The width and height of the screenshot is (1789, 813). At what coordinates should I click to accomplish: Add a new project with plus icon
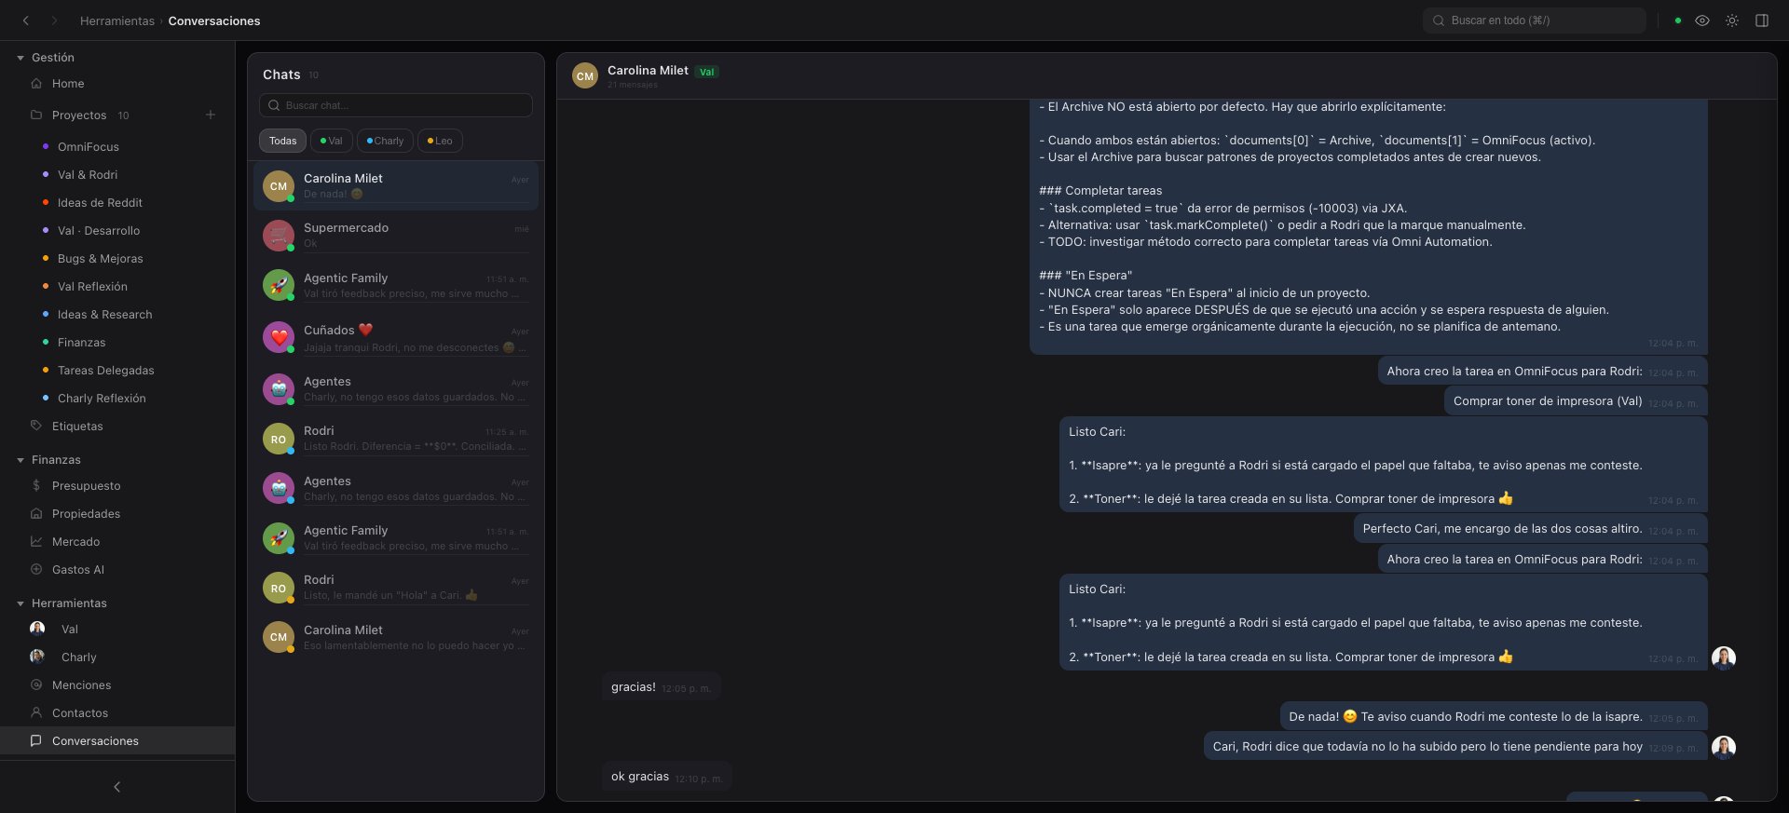click(211, 115)
